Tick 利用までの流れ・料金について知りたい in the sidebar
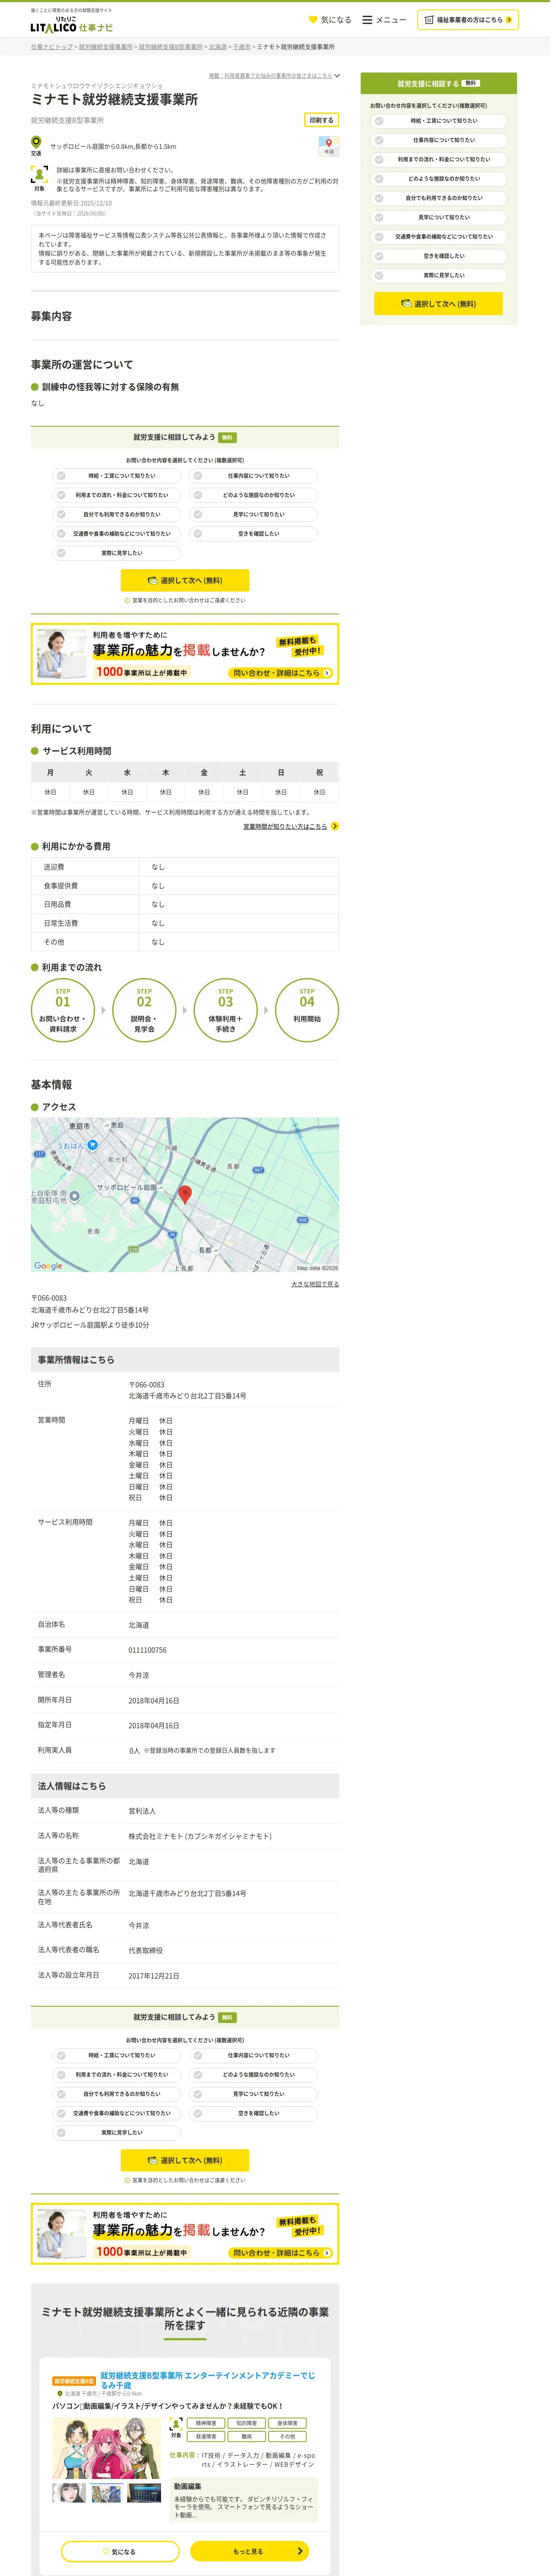The height and width of the screenshot is (2576, 556). coord(444,161)
